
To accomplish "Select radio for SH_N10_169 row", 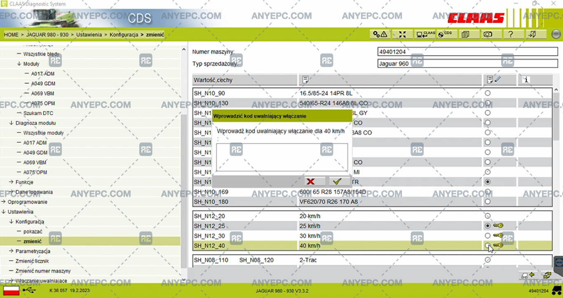I will [x=488, y=192].
